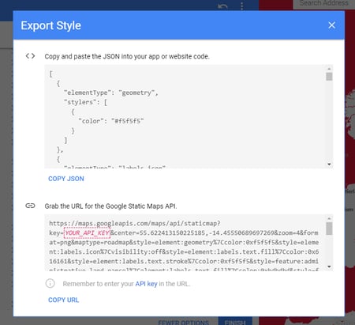Click the JSON code box scrollbar thumb
Viewport: 355px width, 325px height.
[x=329, y=77]
